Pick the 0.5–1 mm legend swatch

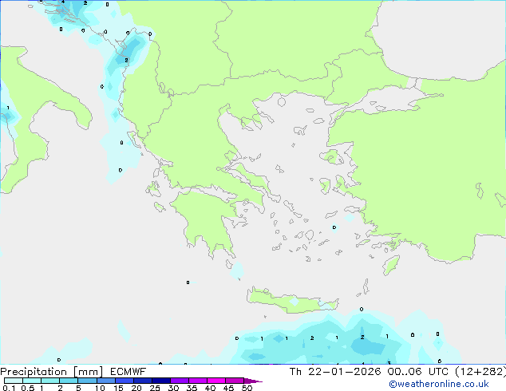32,381
